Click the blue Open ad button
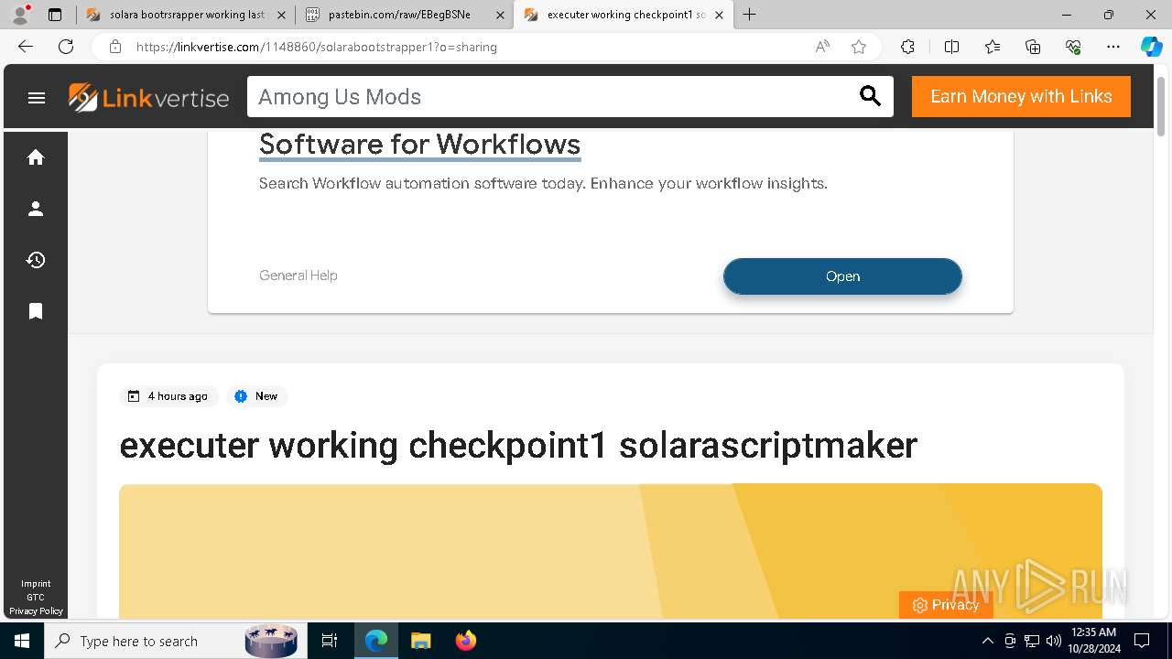 [x=842, y=276]
